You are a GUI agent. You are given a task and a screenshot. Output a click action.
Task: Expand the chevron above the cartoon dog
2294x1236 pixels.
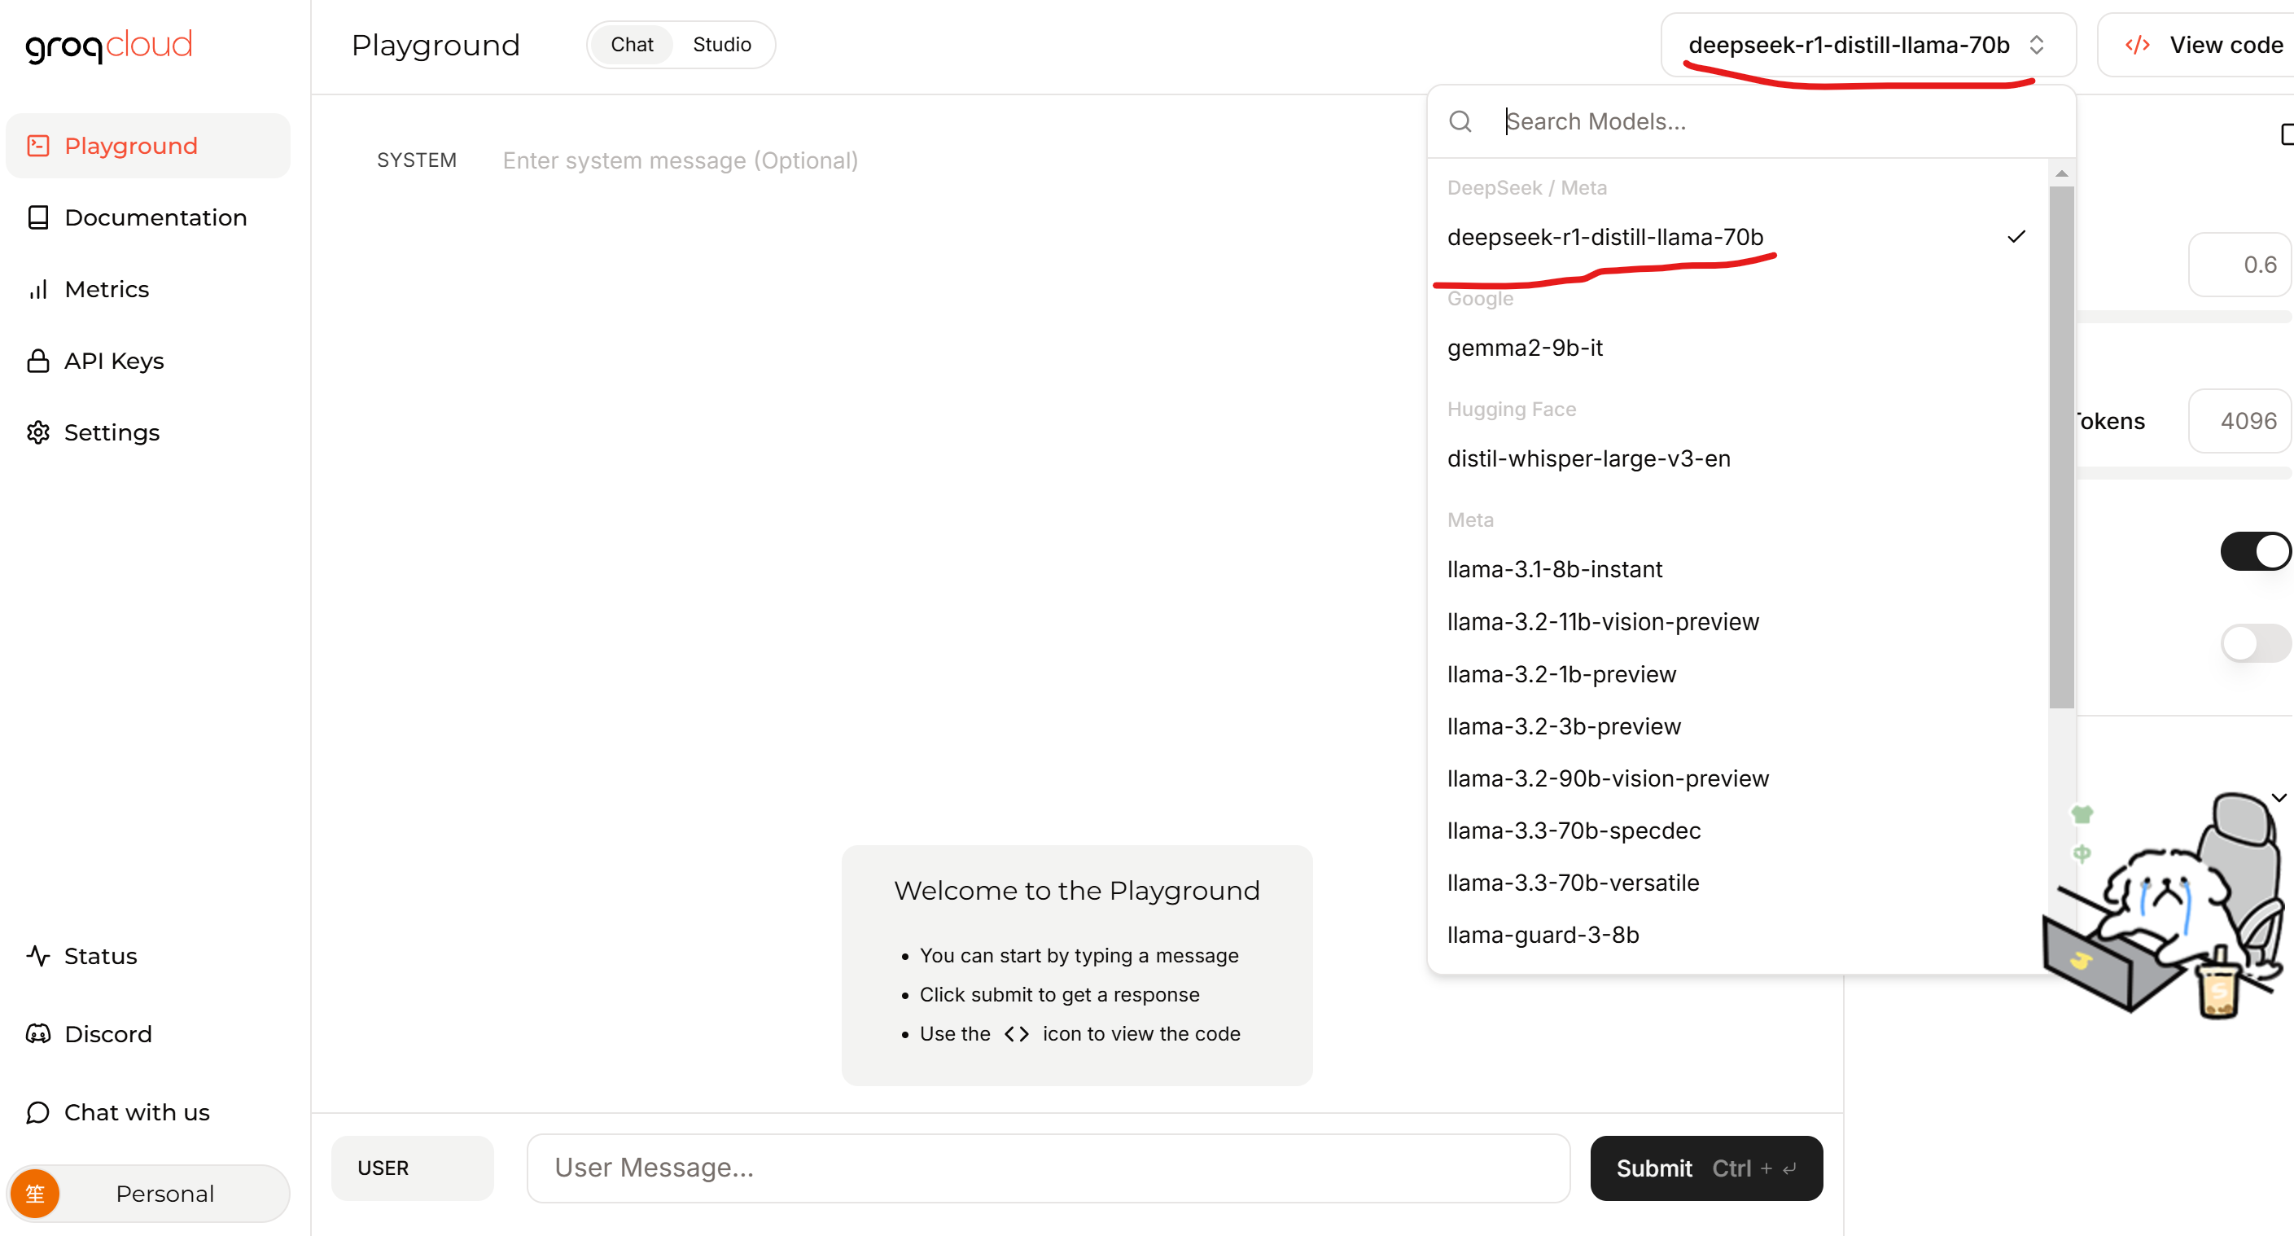(x=2278, y=797)
